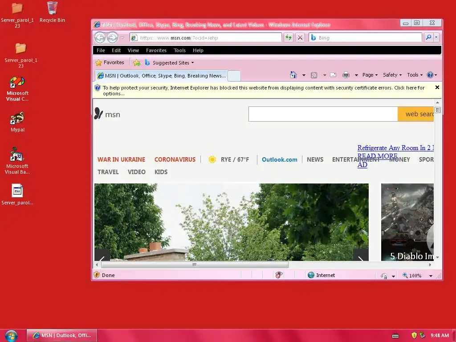Screen dimensions: 456x342
Task: Select the Mypal desktop shortcut
Action: (17, 122)
